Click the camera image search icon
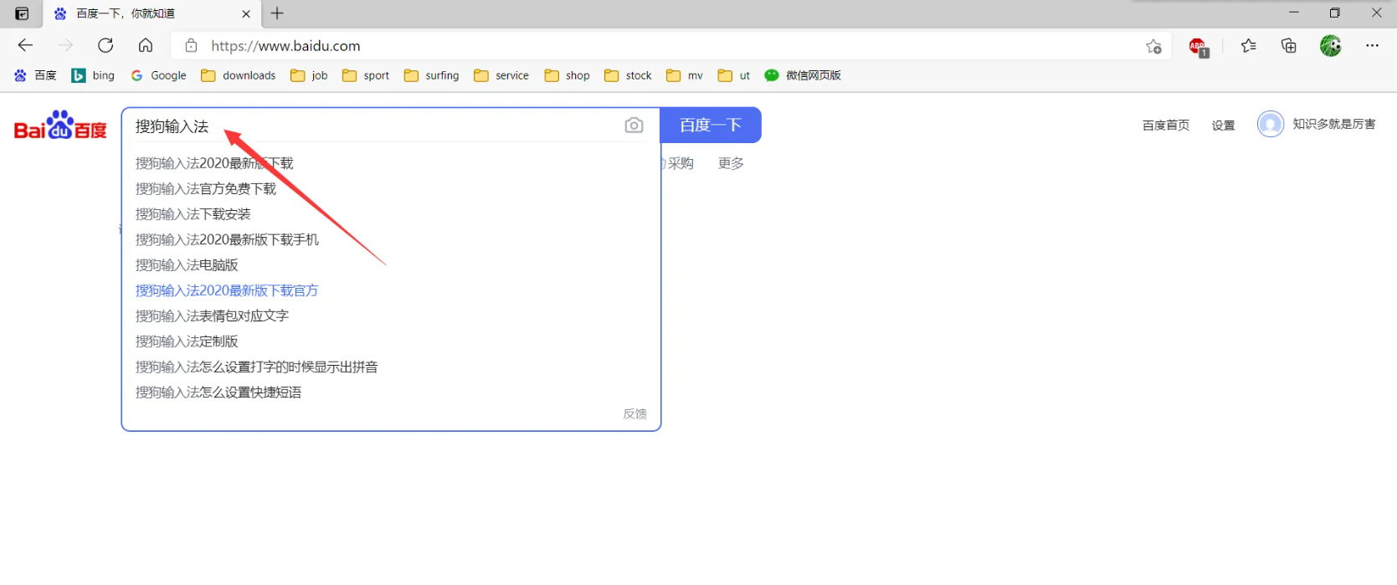This screenshot has height=585, width=1397. click(x=634, y=126)
